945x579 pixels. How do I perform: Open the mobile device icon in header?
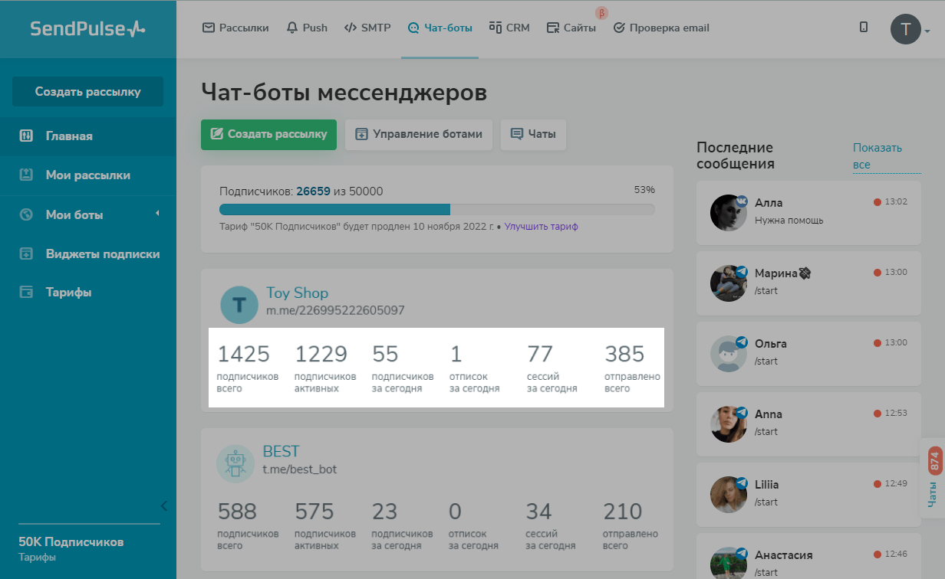pos(864,28)
